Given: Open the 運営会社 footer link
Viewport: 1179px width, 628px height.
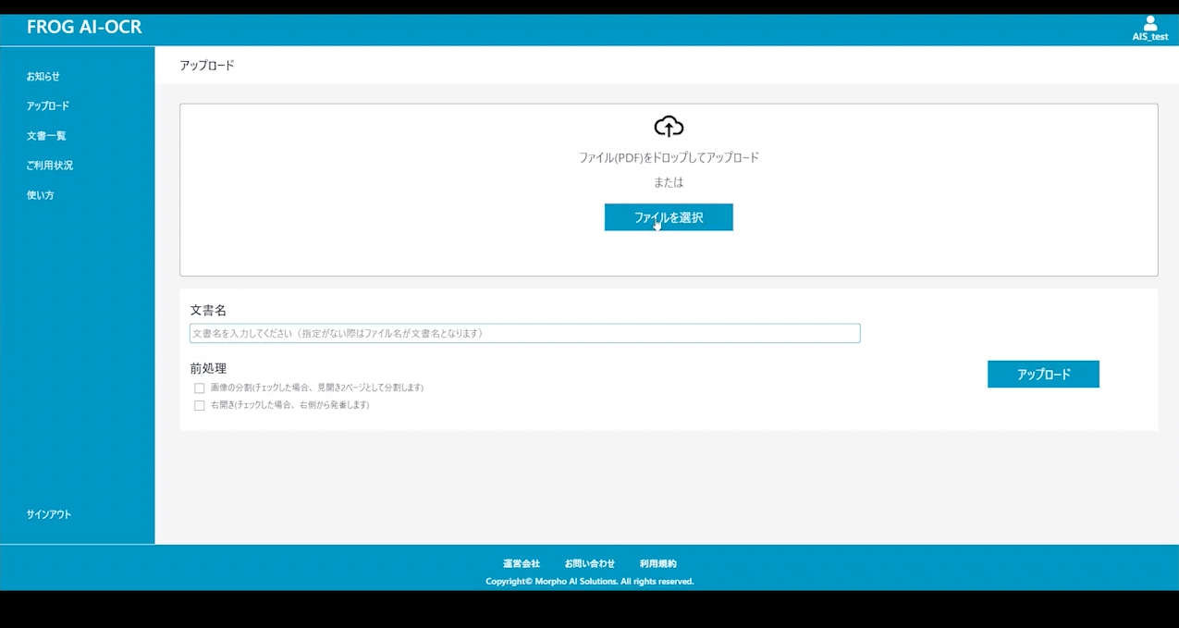Looking at the screenshot, I should pos(522,563).
